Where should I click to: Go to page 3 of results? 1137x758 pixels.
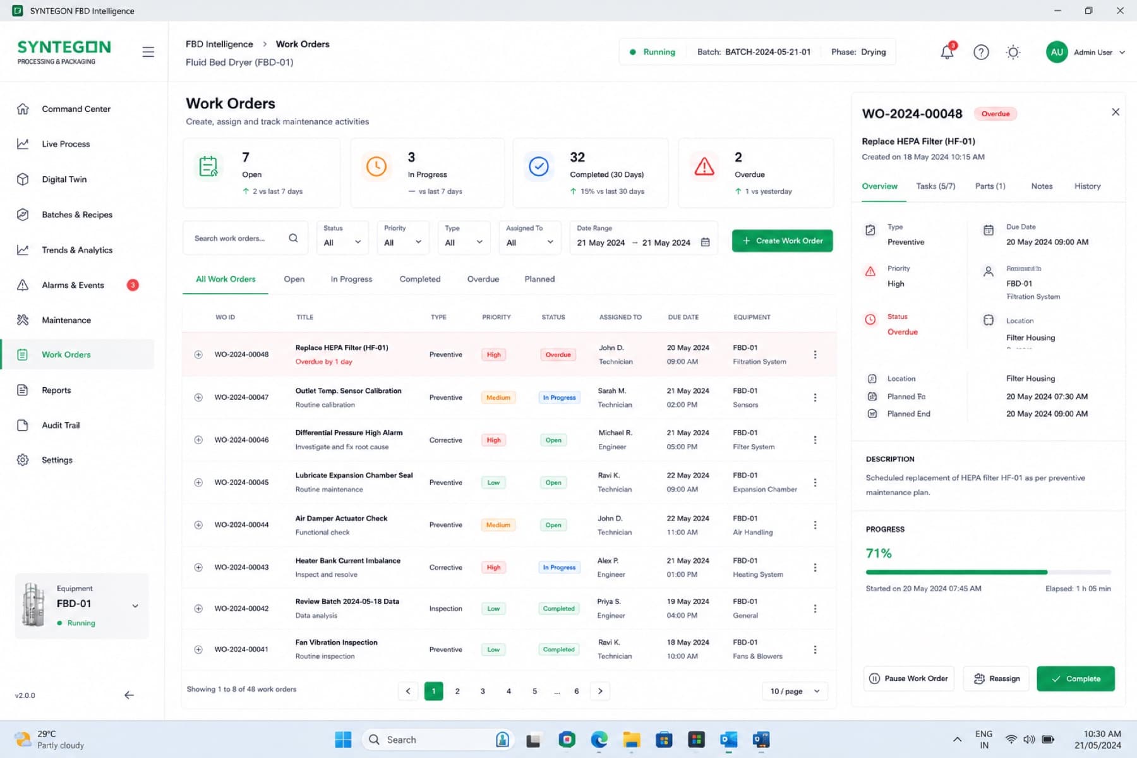483,691
